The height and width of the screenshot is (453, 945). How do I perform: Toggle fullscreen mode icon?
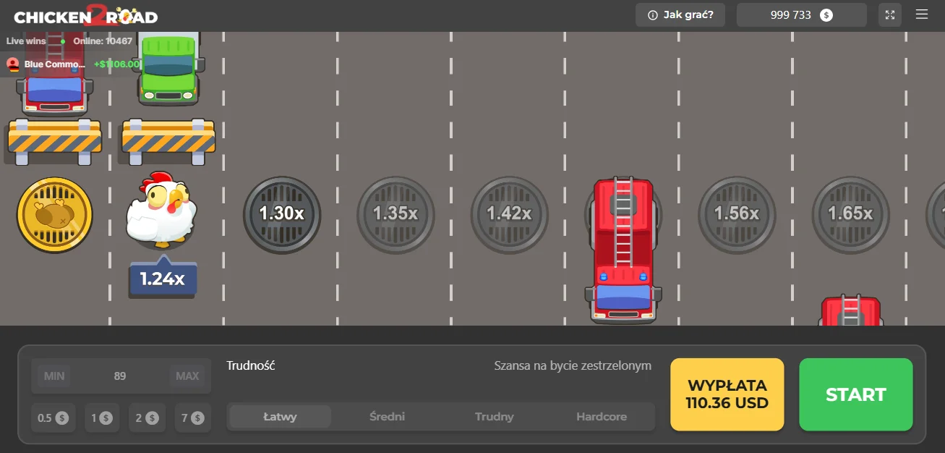click(x=890, y=14)
